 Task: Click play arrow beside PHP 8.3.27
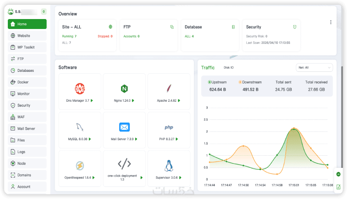click(x=177, y=139)
